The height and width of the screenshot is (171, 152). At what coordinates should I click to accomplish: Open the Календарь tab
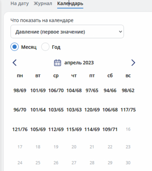pos(70,4)
